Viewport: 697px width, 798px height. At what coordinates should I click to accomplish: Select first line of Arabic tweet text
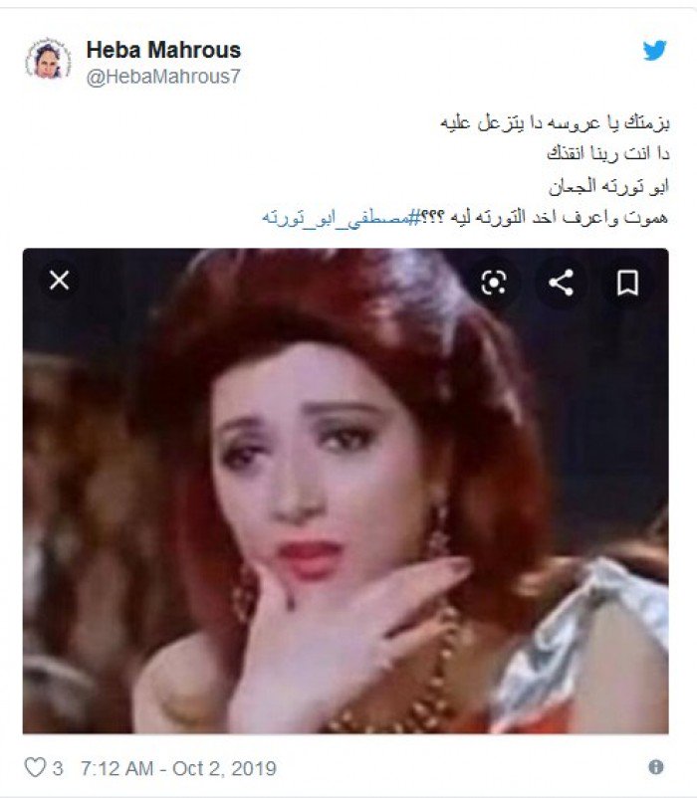click(555, 122)
